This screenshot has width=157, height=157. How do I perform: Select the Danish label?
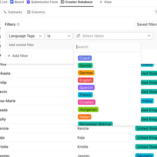pos(85,65)
